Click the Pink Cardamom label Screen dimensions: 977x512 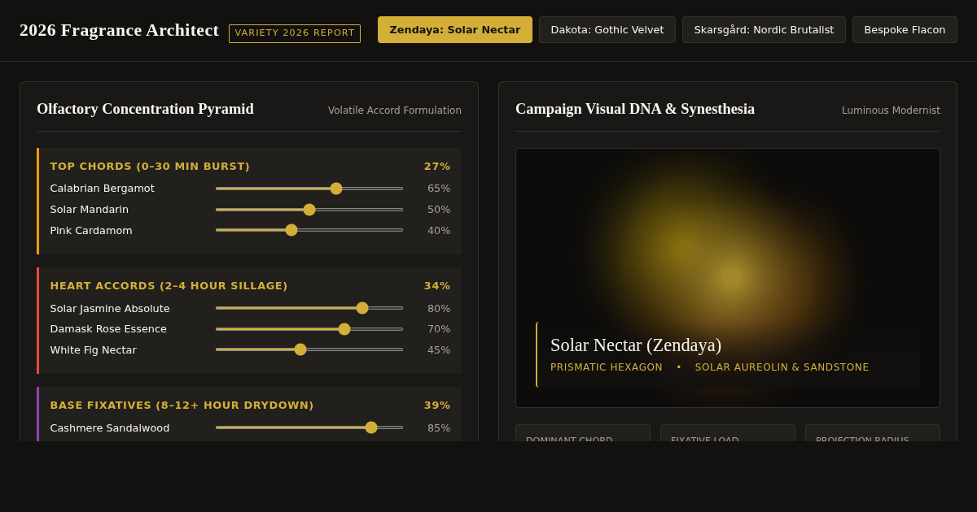(x=91, y=231)
